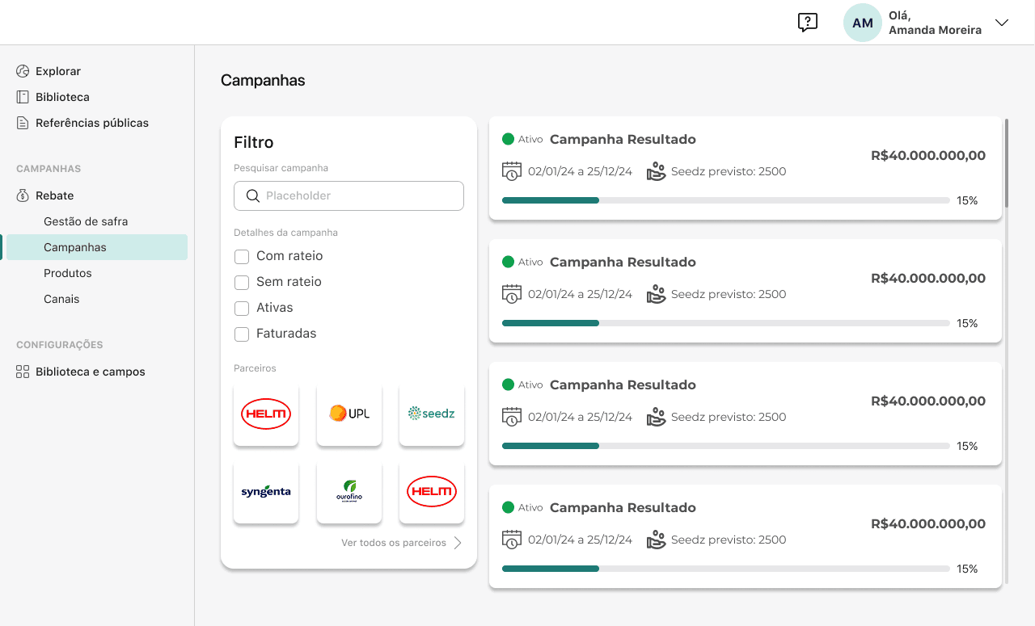Collapse the Rebate section label
This screenshot has width=1035, height=626.
[x=55, y=195]
